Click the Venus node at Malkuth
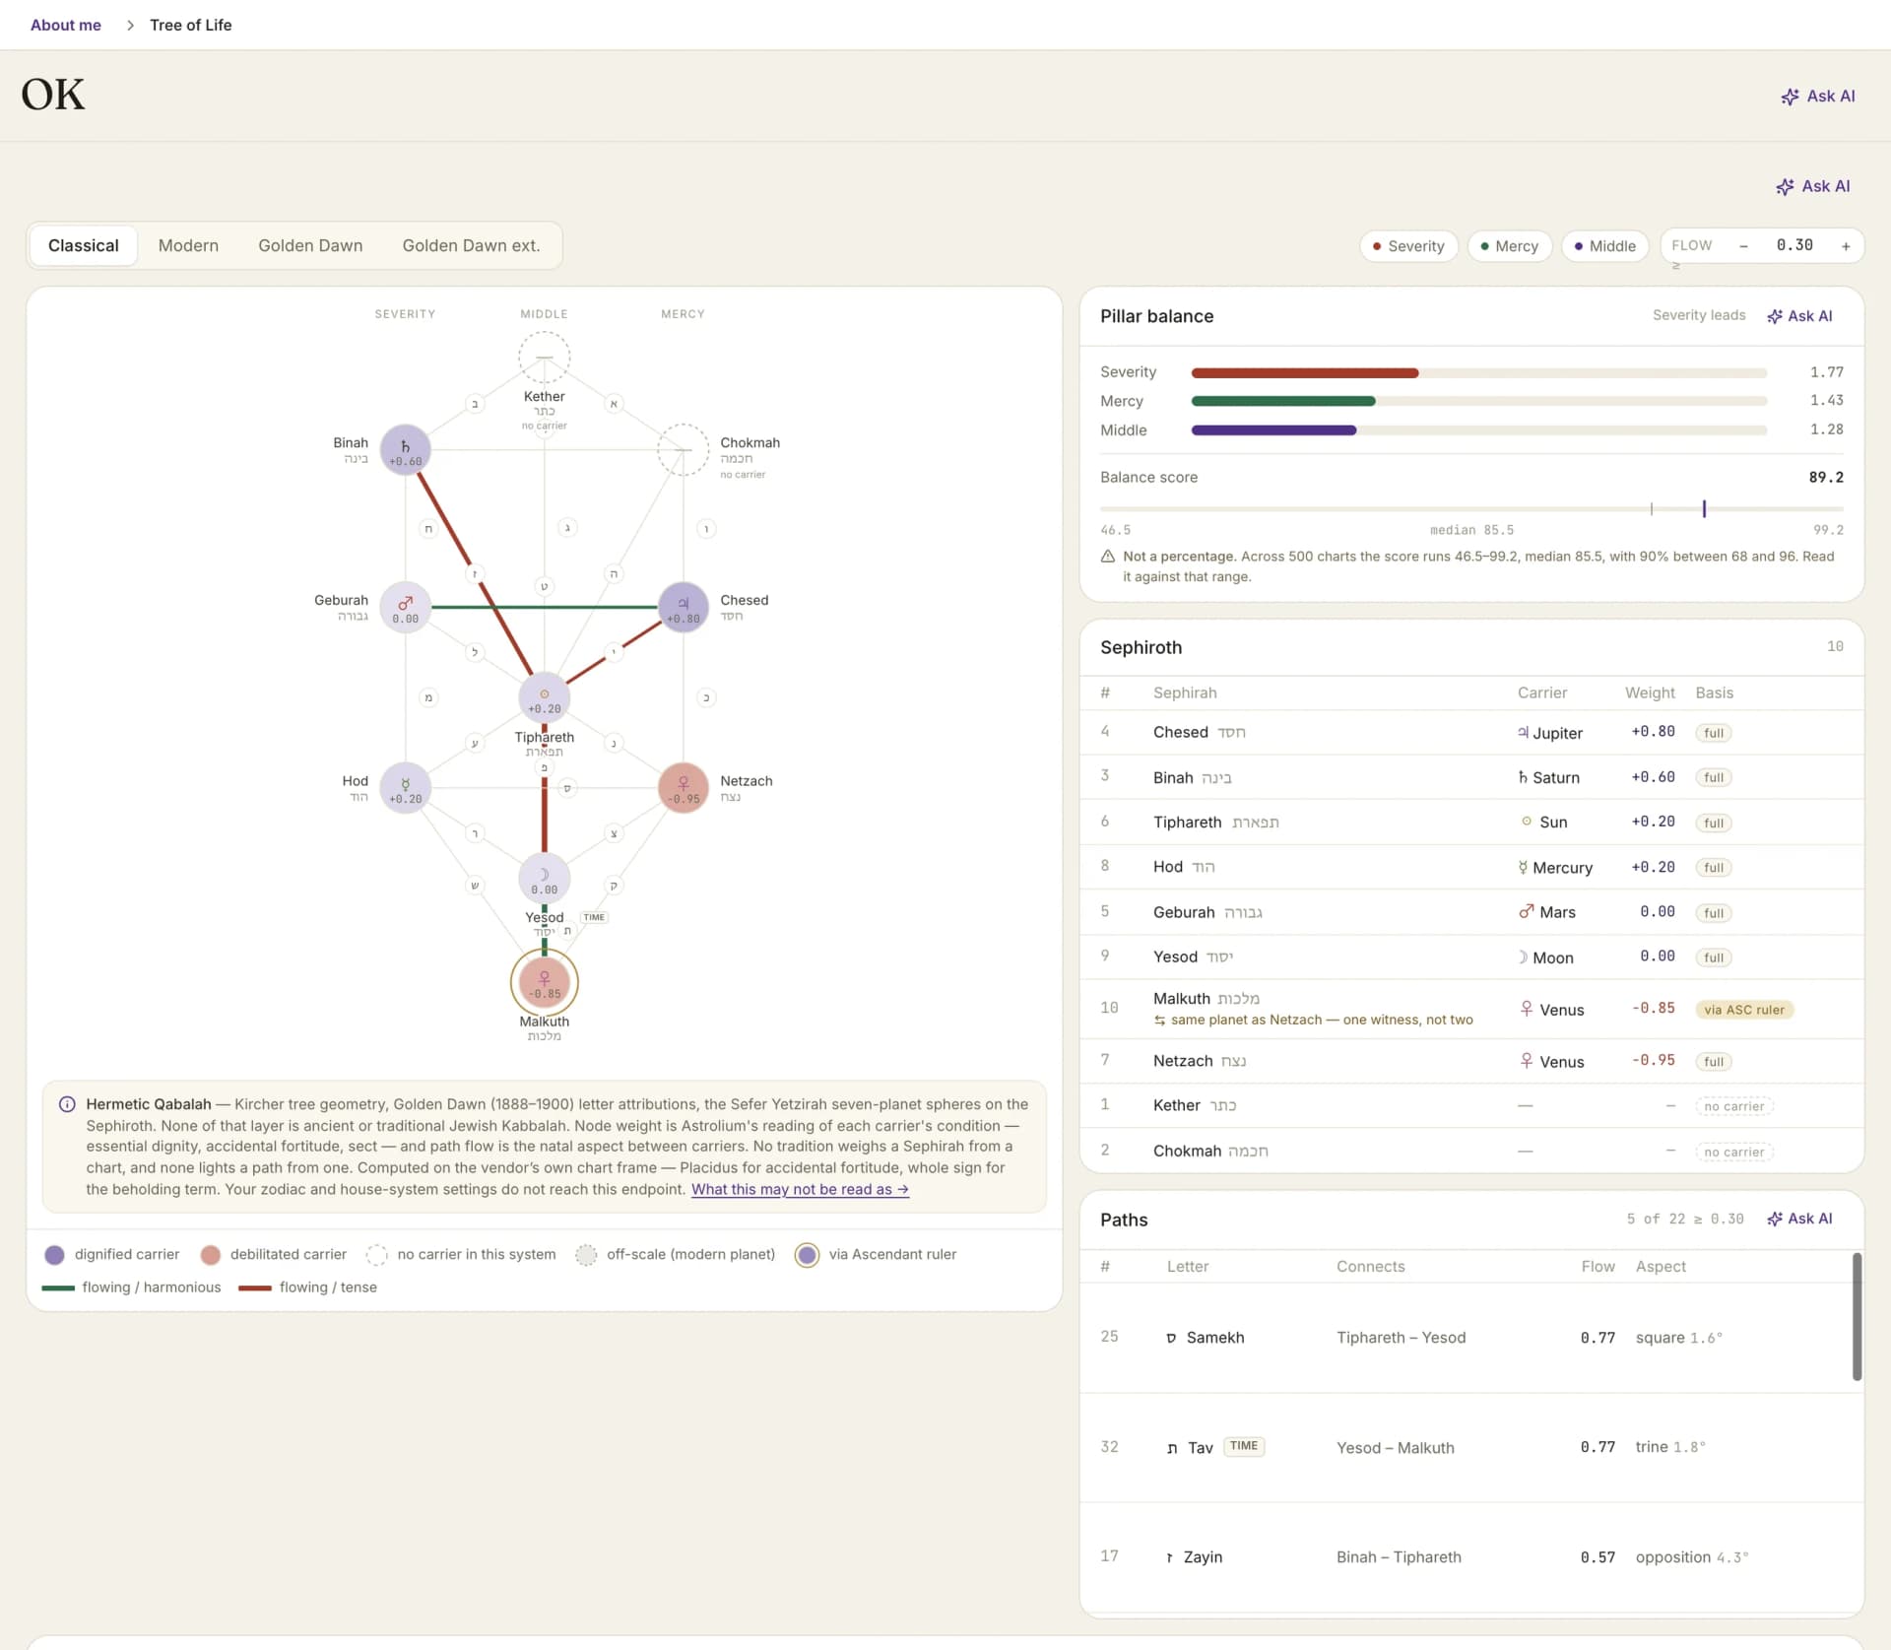Viewport: 1891px width, 1650px height. 544,982
